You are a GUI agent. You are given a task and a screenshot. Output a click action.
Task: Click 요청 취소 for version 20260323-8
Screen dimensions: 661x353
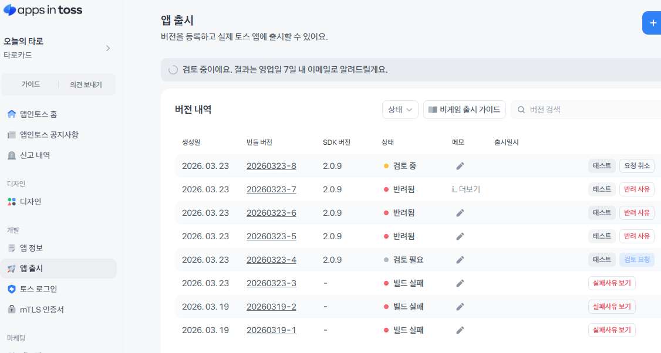pos(636,166)
